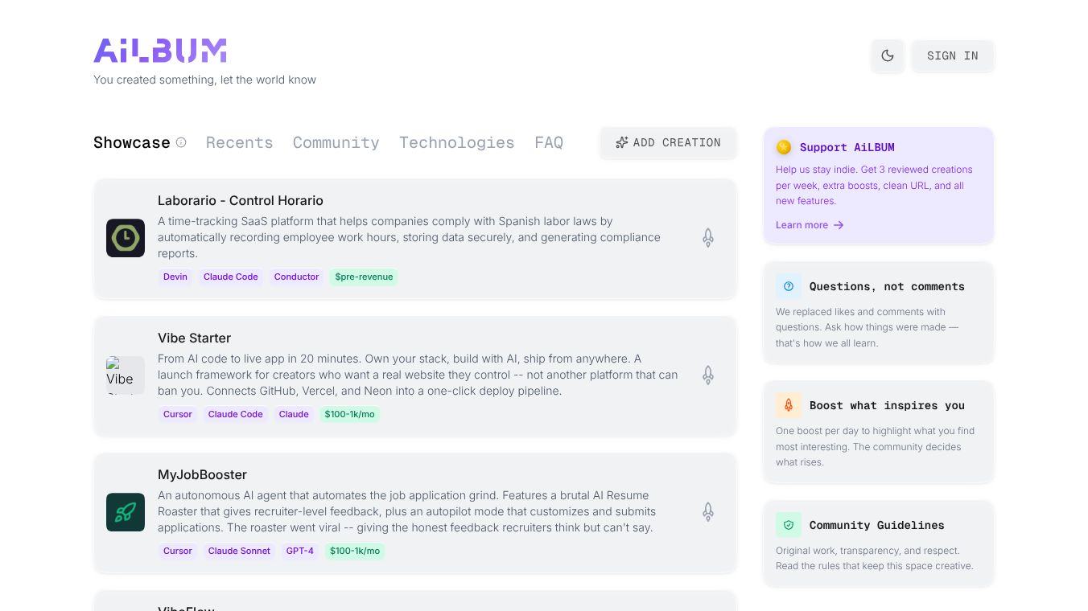Click the Boost what inspires you icon
1088x611 pixels.
point(788,405)
